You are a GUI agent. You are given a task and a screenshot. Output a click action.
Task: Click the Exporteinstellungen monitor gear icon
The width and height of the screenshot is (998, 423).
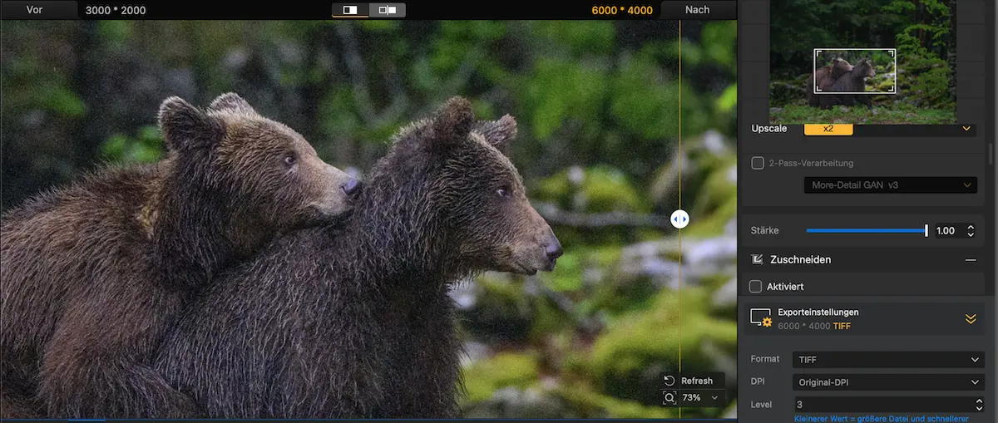[x=761, y=318]
